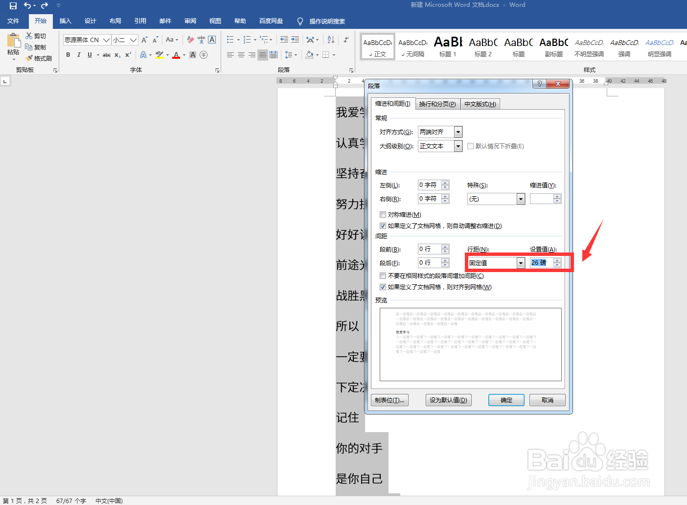Click the paragraph shading paint bucket
The width and height of the screenshot is (687, 505).
coord(309,55)
